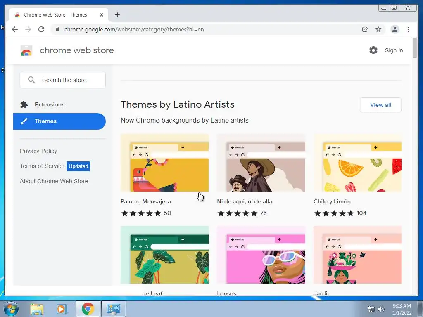
Task: Launch Windows Media Player from the taskbar
Action: [x=62, y=309]
